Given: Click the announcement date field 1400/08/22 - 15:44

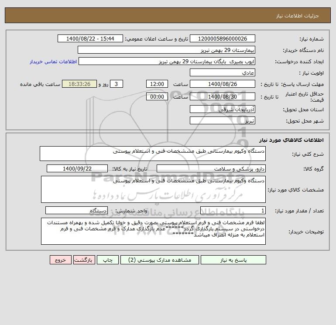Looking at the screenshot, I should point(90,38).
